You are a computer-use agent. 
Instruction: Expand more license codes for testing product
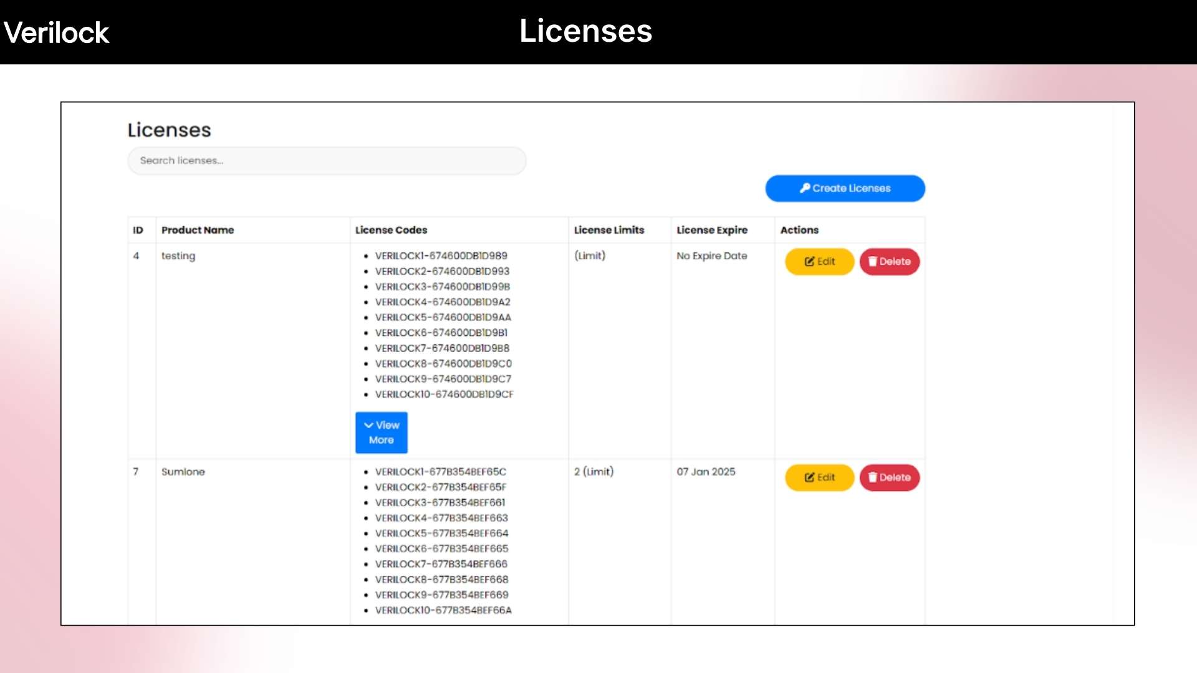click(381, 432)
